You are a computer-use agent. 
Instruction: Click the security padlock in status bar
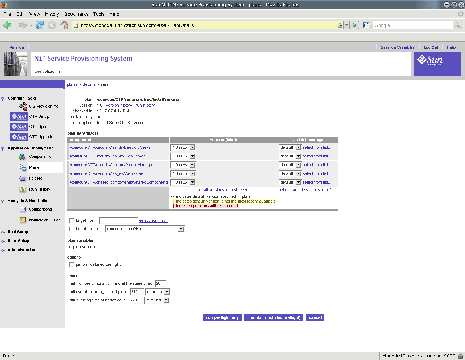(x=461, y=356)
